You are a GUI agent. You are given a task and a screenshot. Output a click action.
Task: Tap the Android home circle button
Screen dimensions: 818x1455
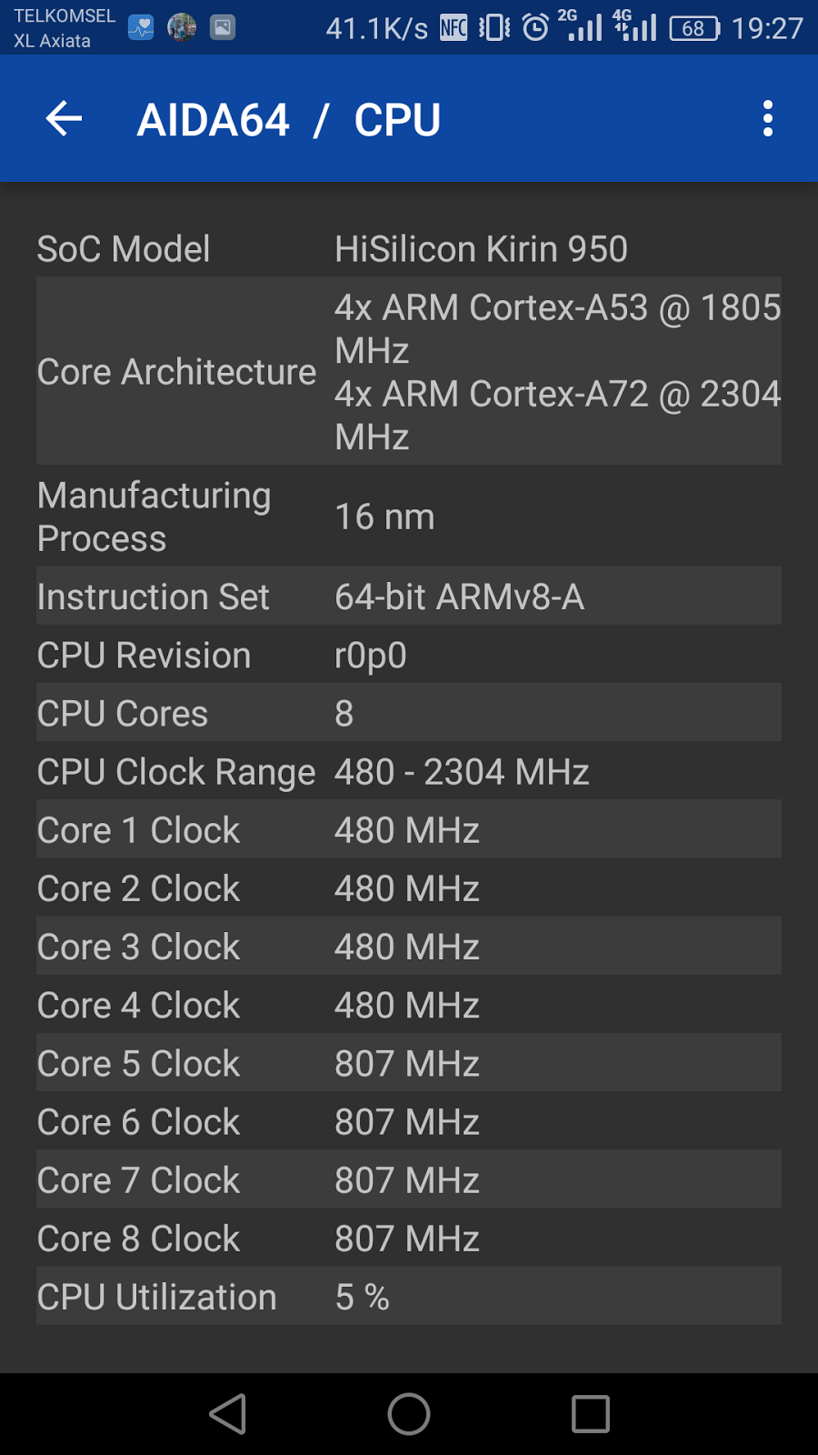[x=409, y=1414]
